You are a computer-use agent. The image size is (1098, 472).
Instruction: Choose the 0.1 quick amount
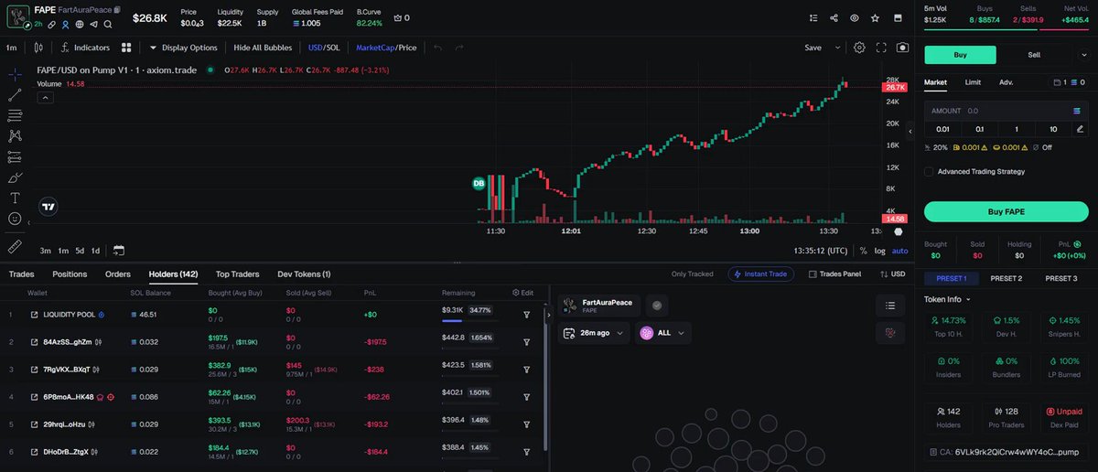[980, 129]
